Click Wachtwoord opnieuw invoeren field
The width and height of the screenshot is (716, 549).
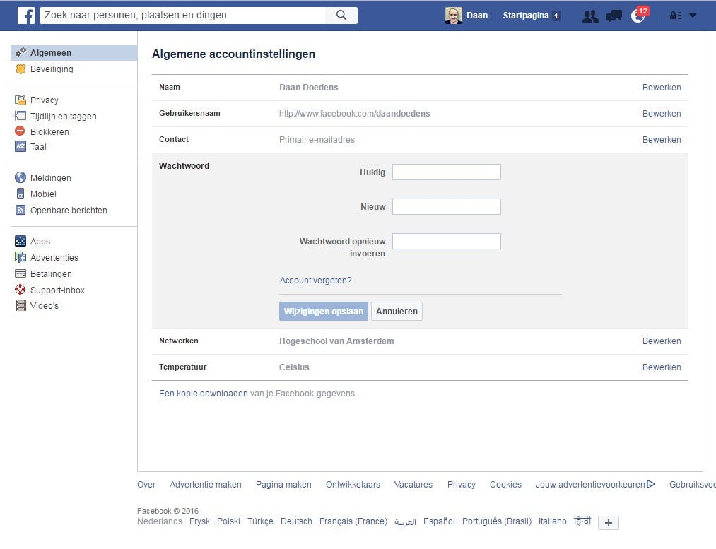coord(447,242)
